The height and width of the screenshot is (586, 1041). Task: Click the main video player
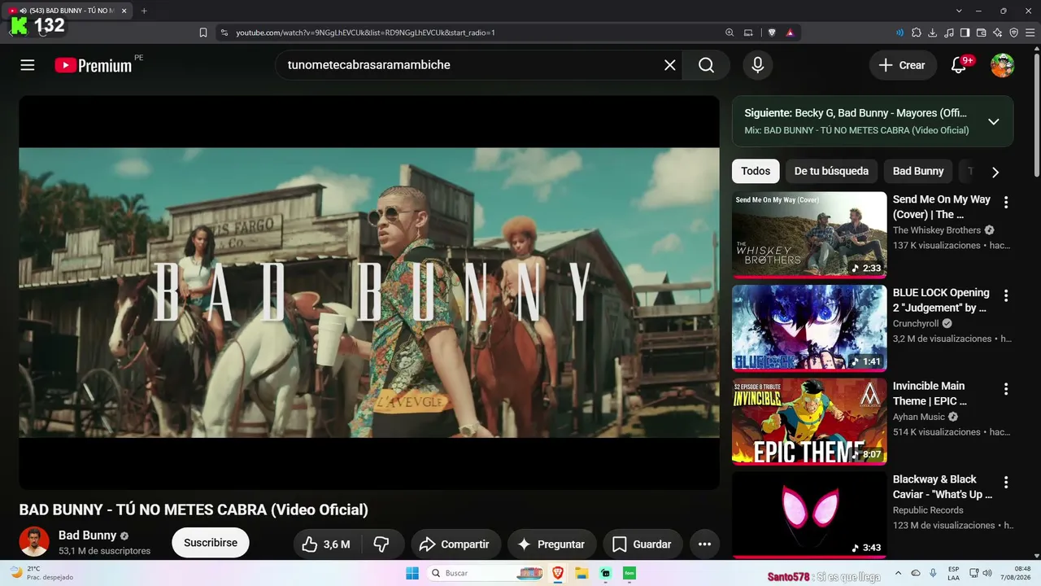pyautogui.click(x=369, y=293)
